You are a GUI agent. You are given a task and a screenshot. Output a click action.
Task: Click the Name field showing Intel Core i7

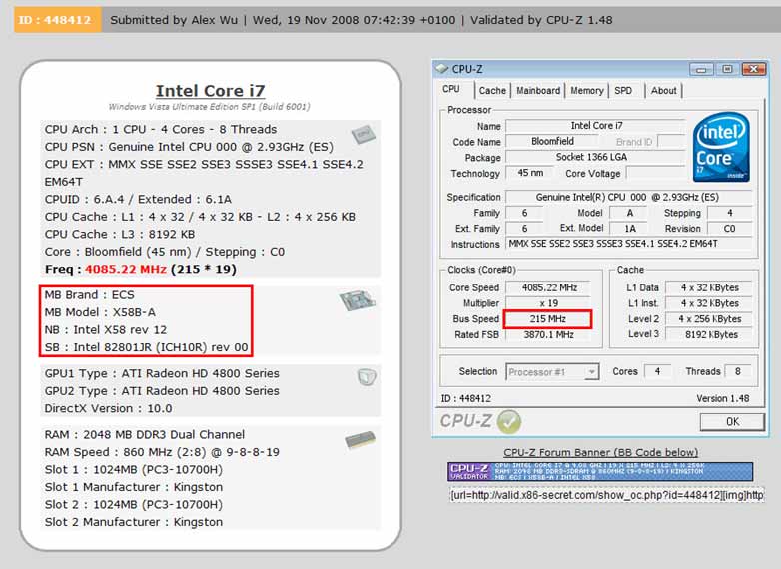[595, 126]
